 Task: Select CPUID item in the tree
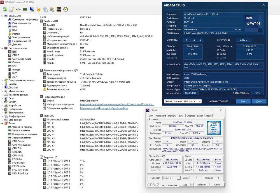pyautogui.click(x=15, y=55)
